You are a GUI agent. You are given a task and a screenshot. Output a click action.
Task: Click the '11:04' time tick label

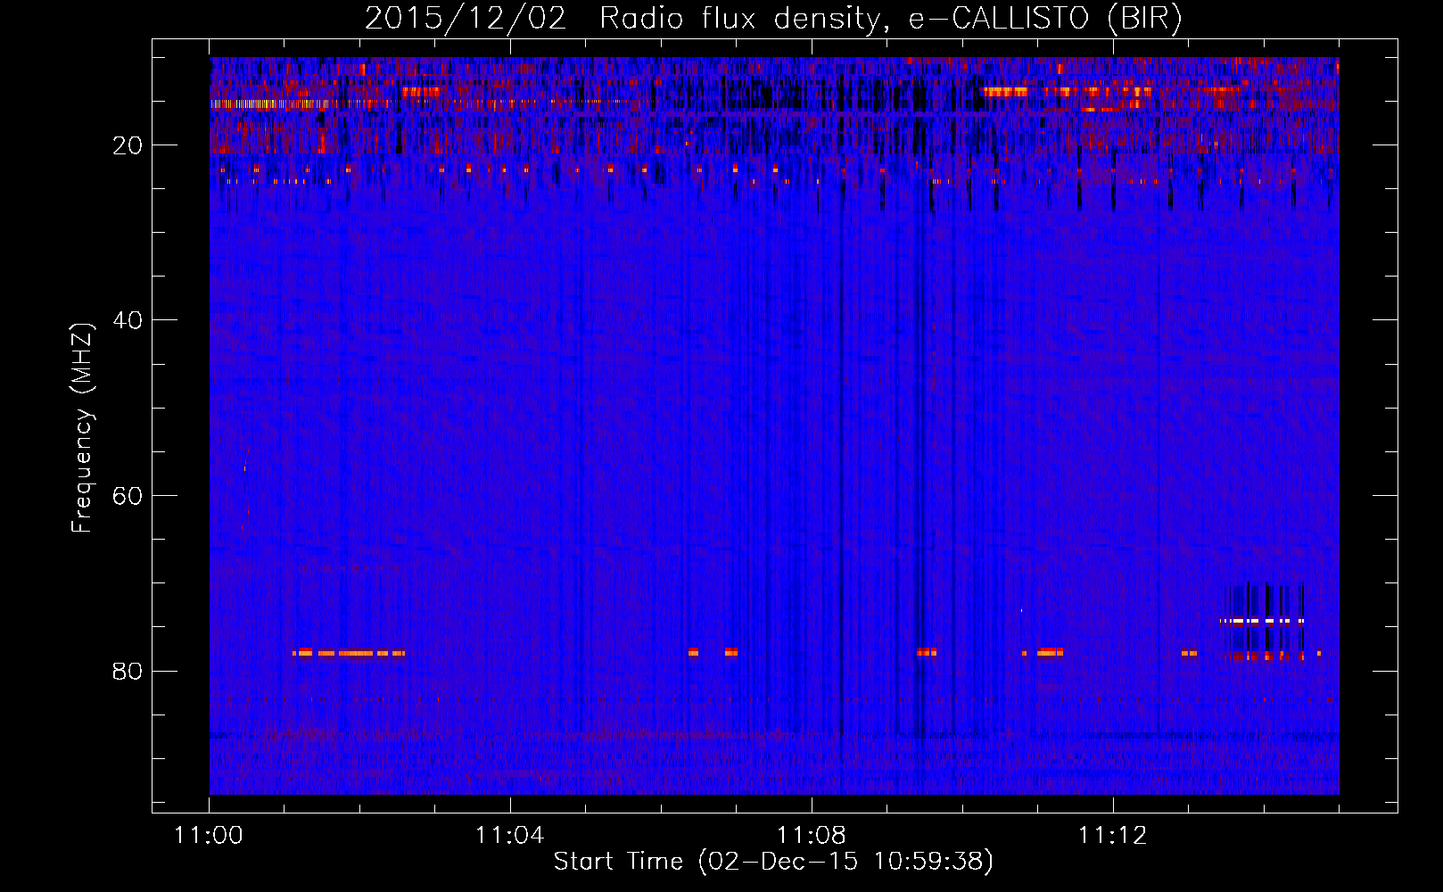tap(509, 836)
